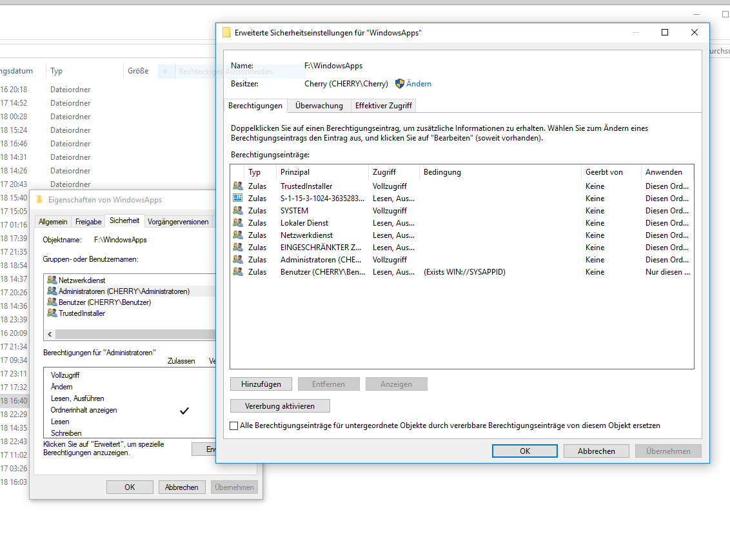Click TrustedInstaller group icon in Eigenschaften window
Screen dimensions: 730x548
(52, 313)
